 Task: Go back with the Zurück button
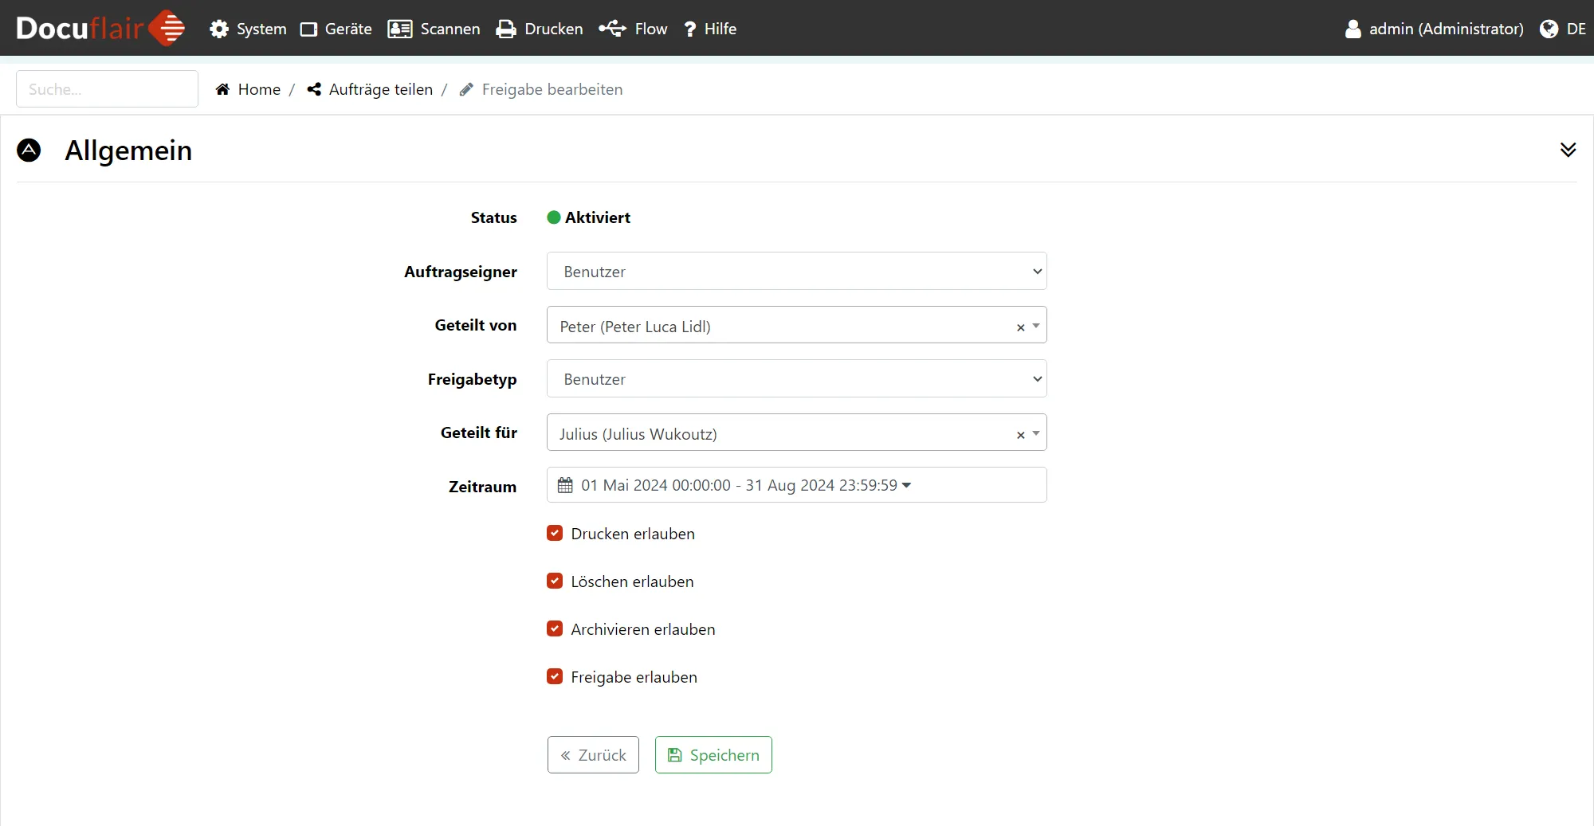point(593,754)
